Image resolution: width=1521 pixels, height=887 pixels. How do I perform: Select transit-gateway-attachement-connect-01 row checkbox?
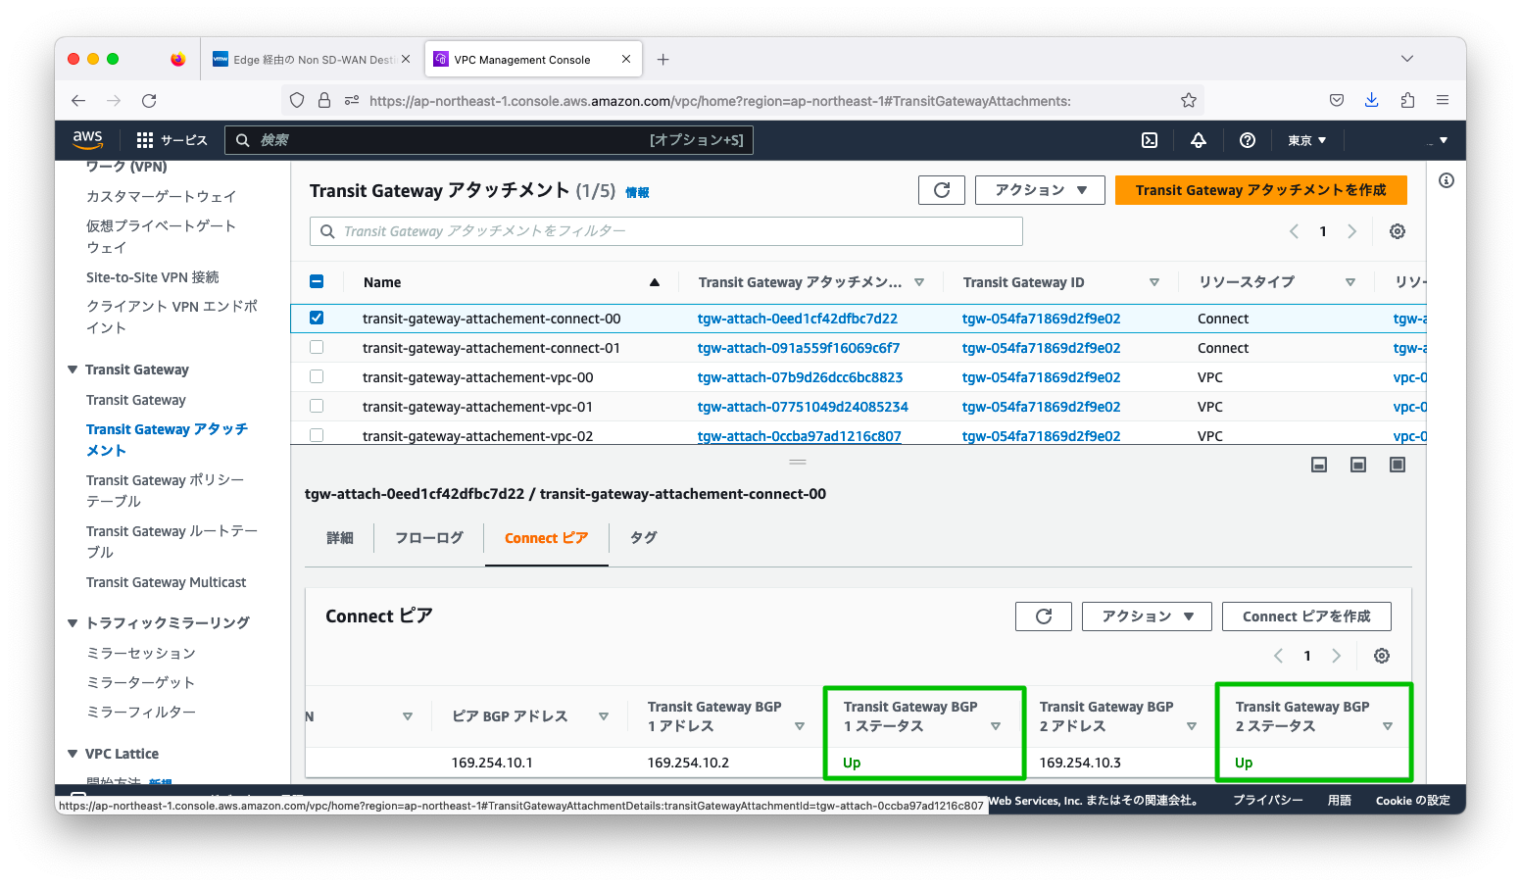317,347
